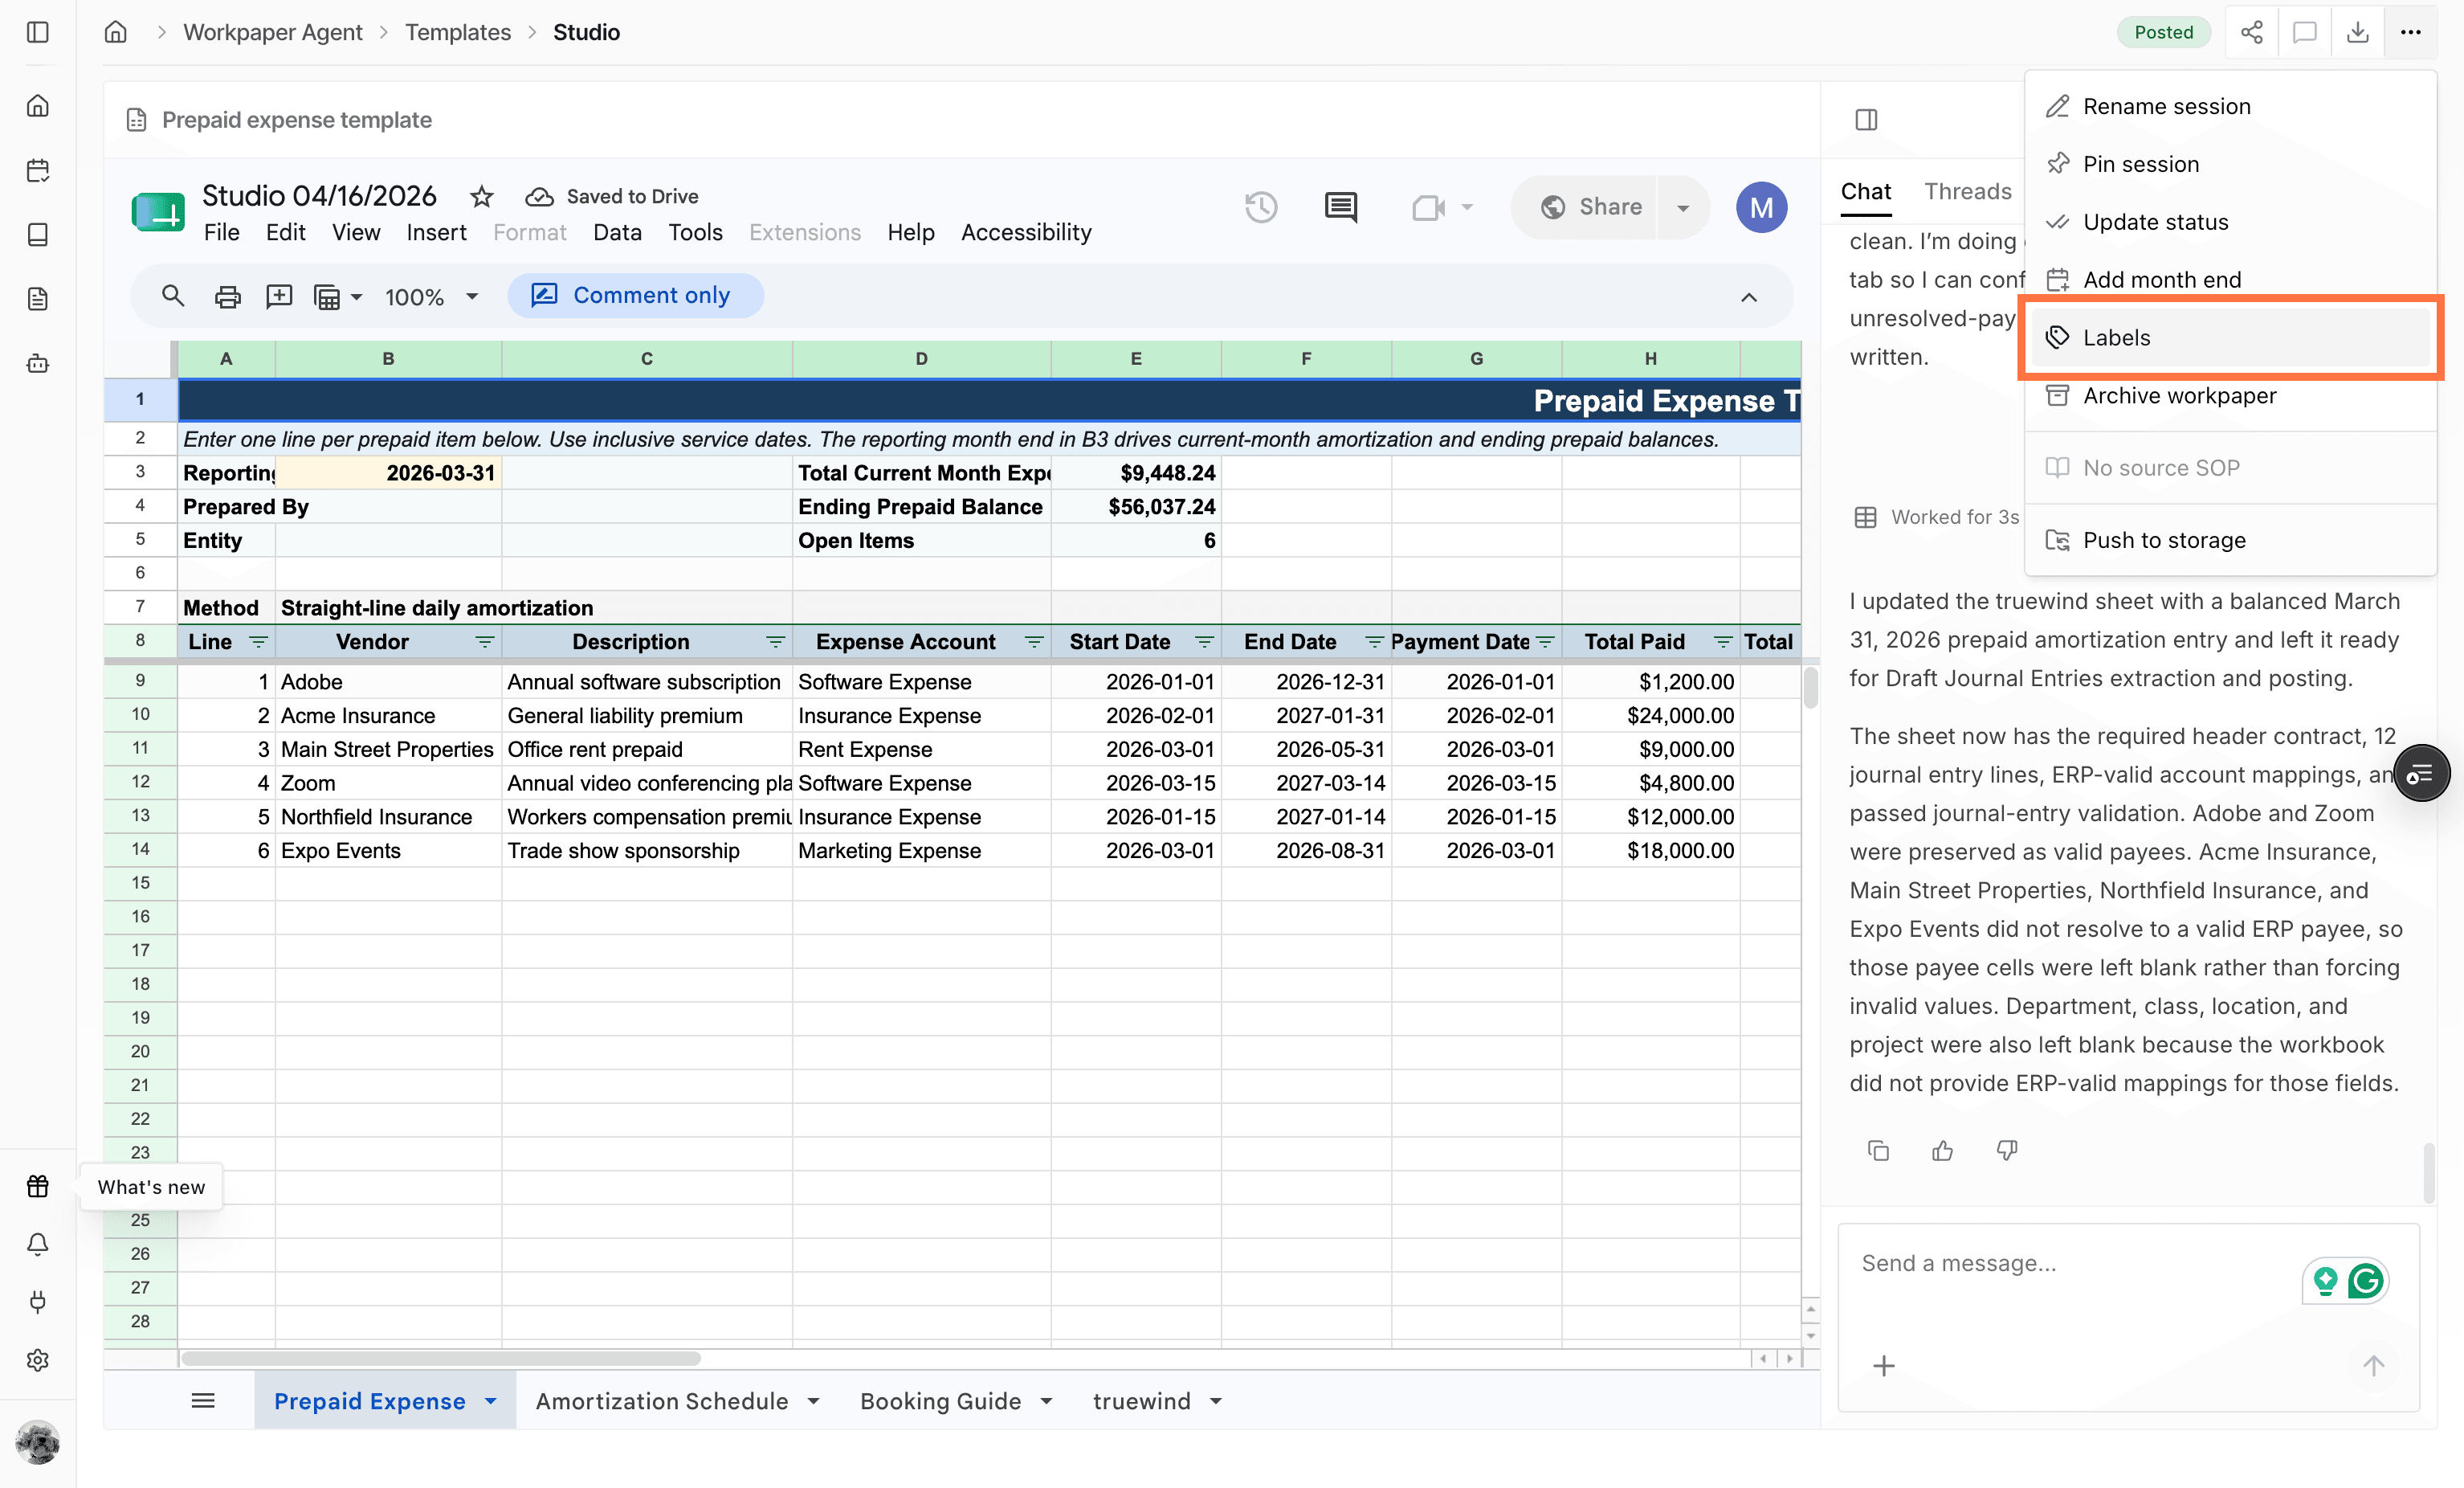
Task: Choose Rename session
Action: [2230, 106]
